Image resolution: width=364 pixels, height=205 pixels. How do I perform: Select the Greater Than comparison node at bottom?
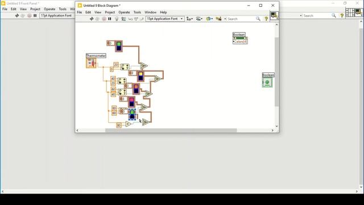(x=128, y=124)
